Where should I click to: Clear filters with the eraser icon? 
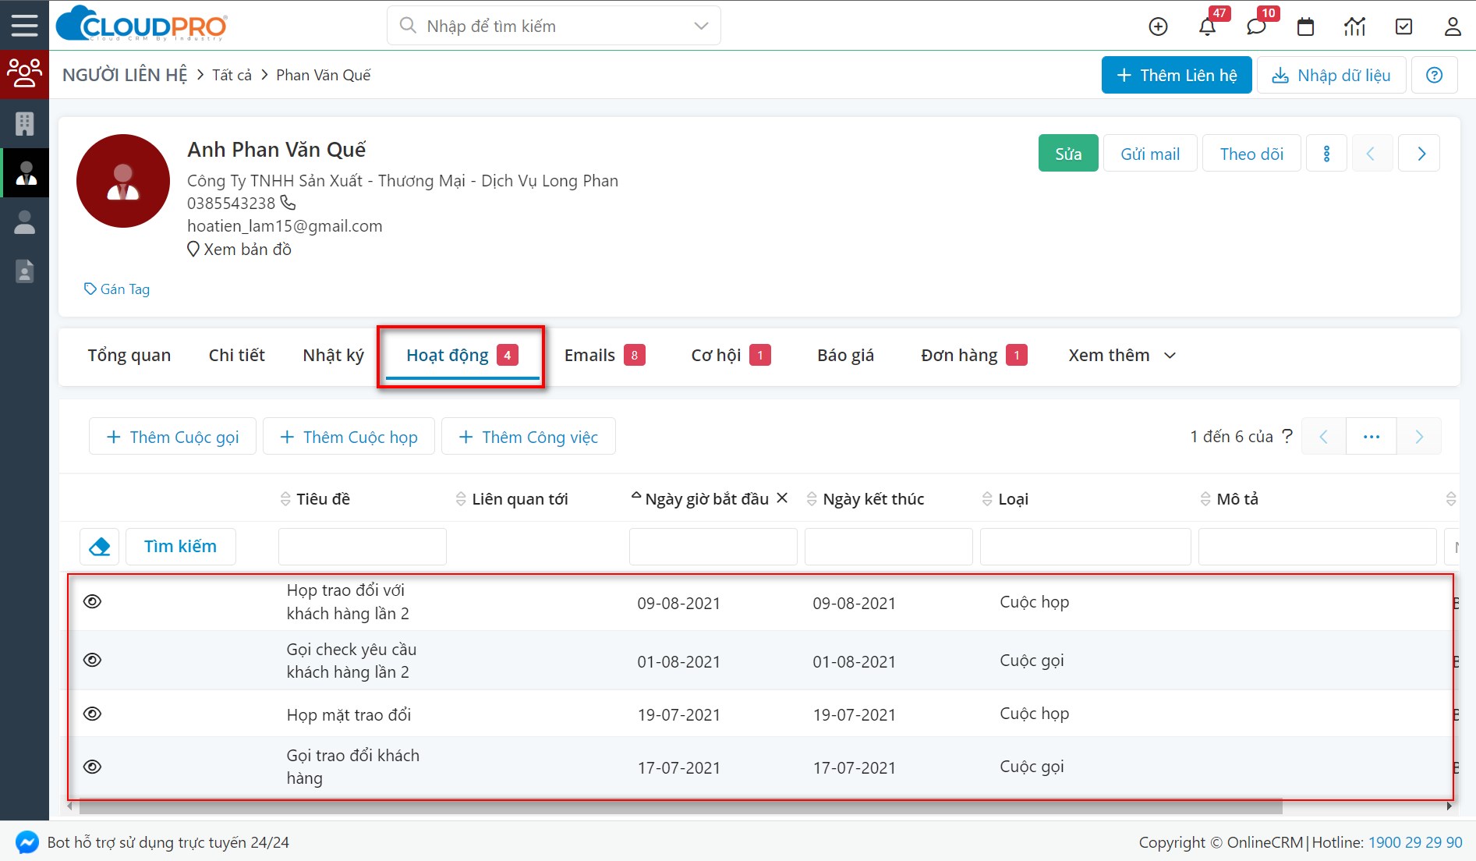coord(100,547)
